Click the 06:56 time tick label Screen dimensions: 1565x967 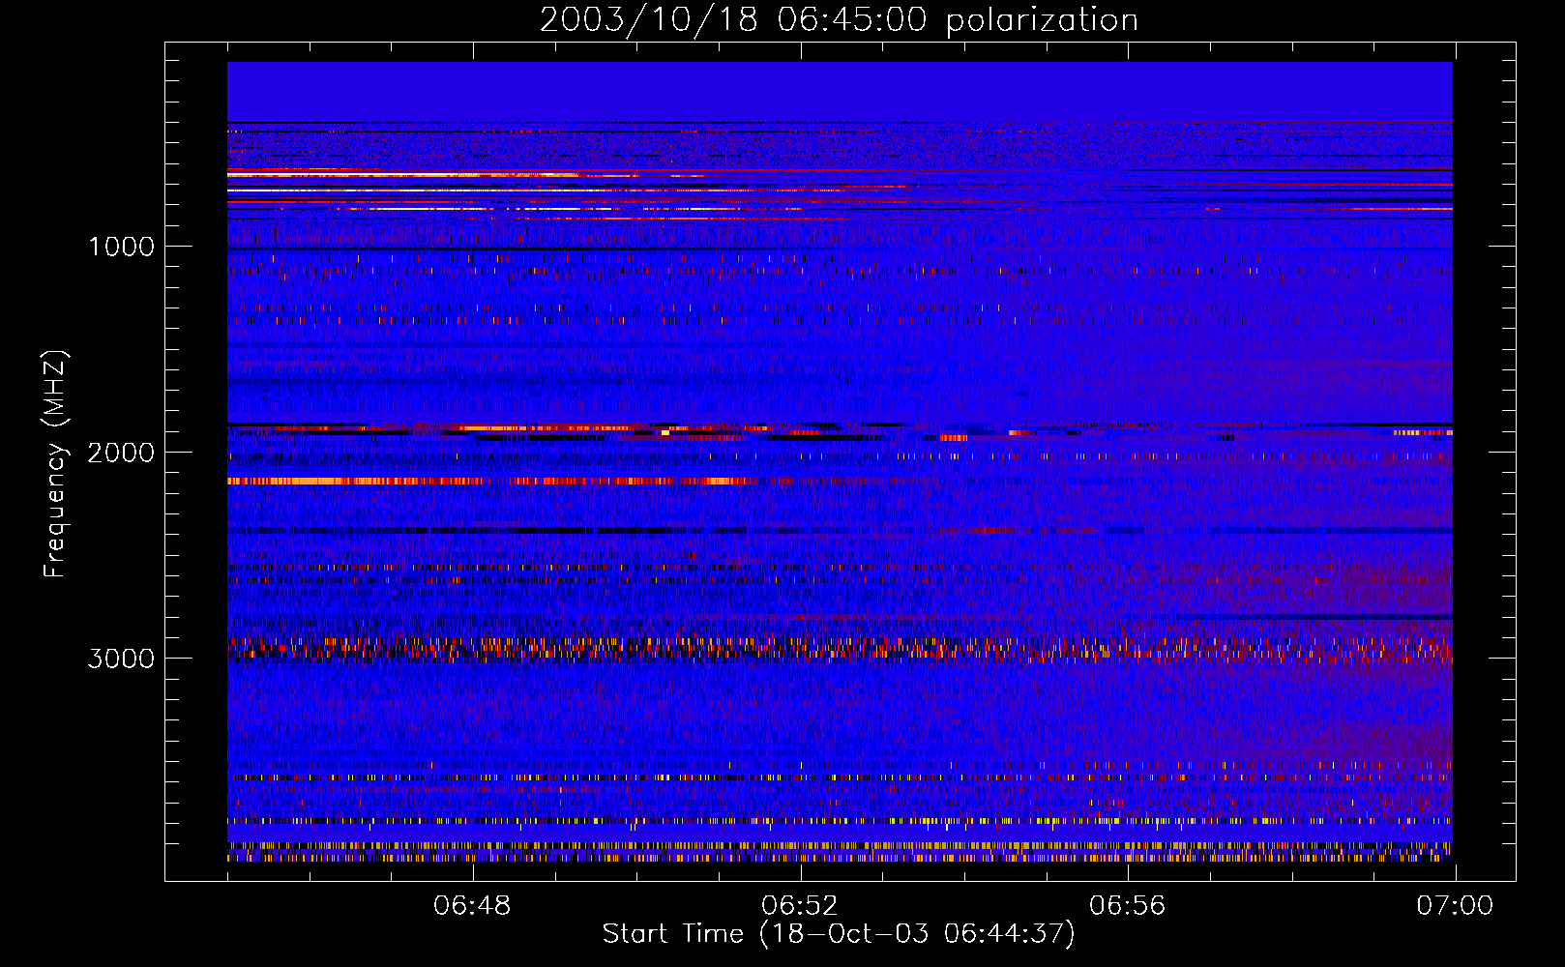pyautogui.click(x=1128, y=906)
